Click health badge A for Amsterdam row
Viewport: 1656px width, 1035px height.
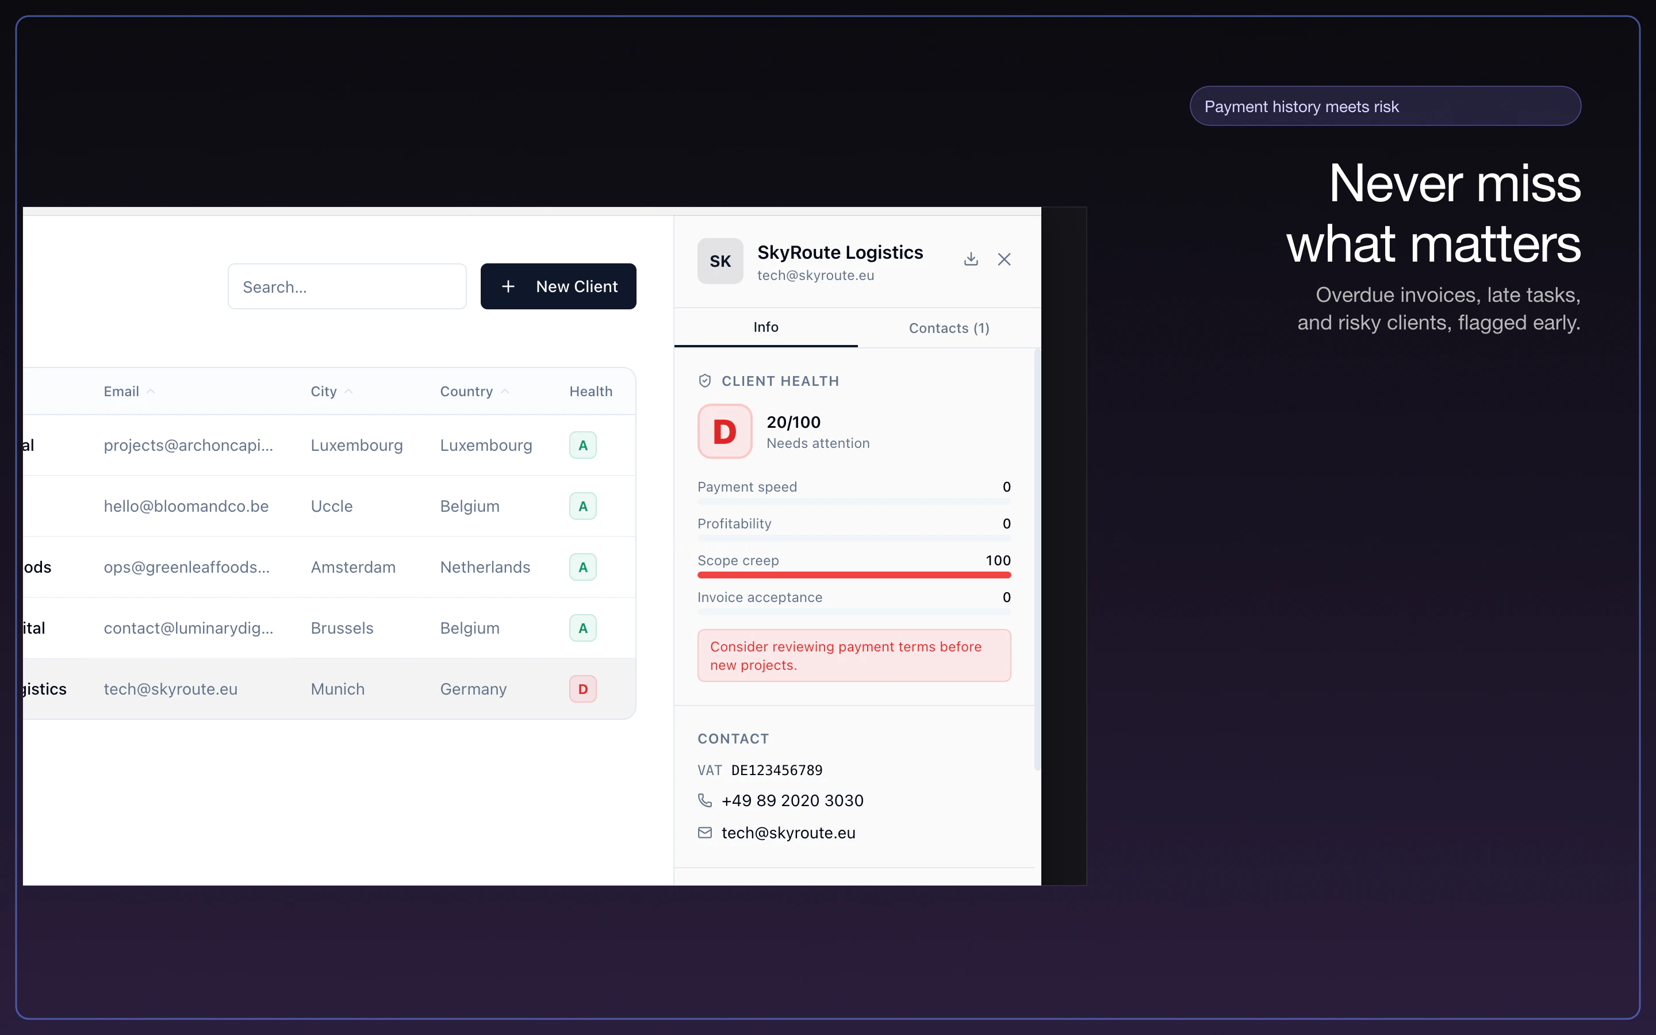(x=583, y=567)
